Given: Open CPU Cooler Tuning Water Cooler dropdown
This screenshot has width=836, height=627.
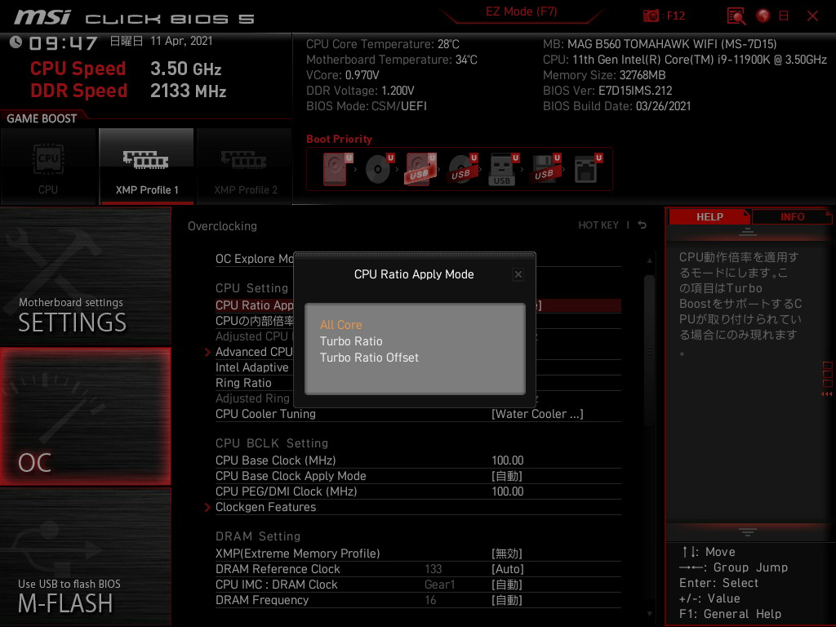Looking at the screenshot, I should click(x=537, y=414).
